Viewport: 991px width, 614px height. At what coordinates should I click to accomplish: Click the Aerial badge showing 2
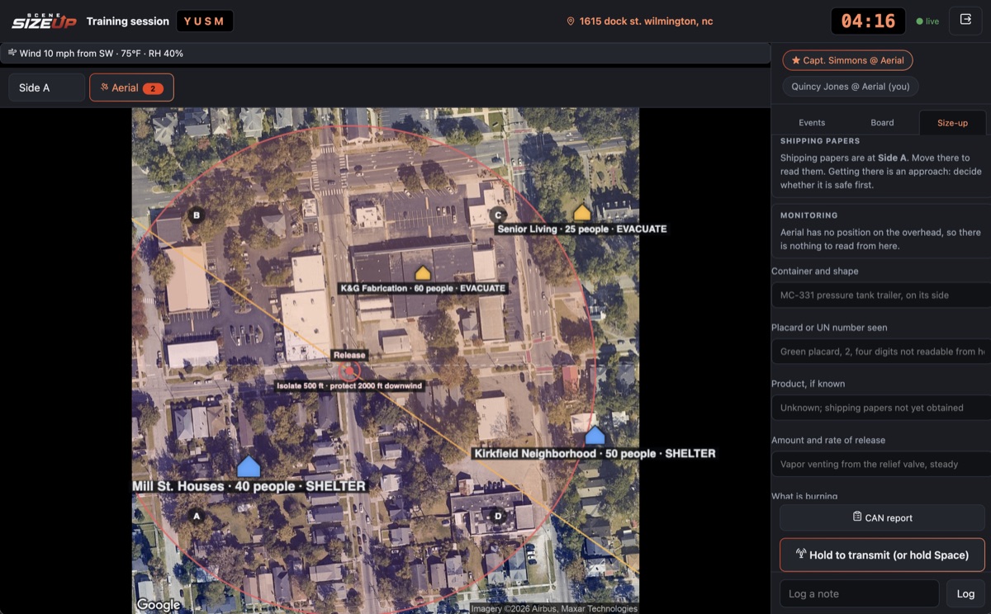click(x=153, y=88)
